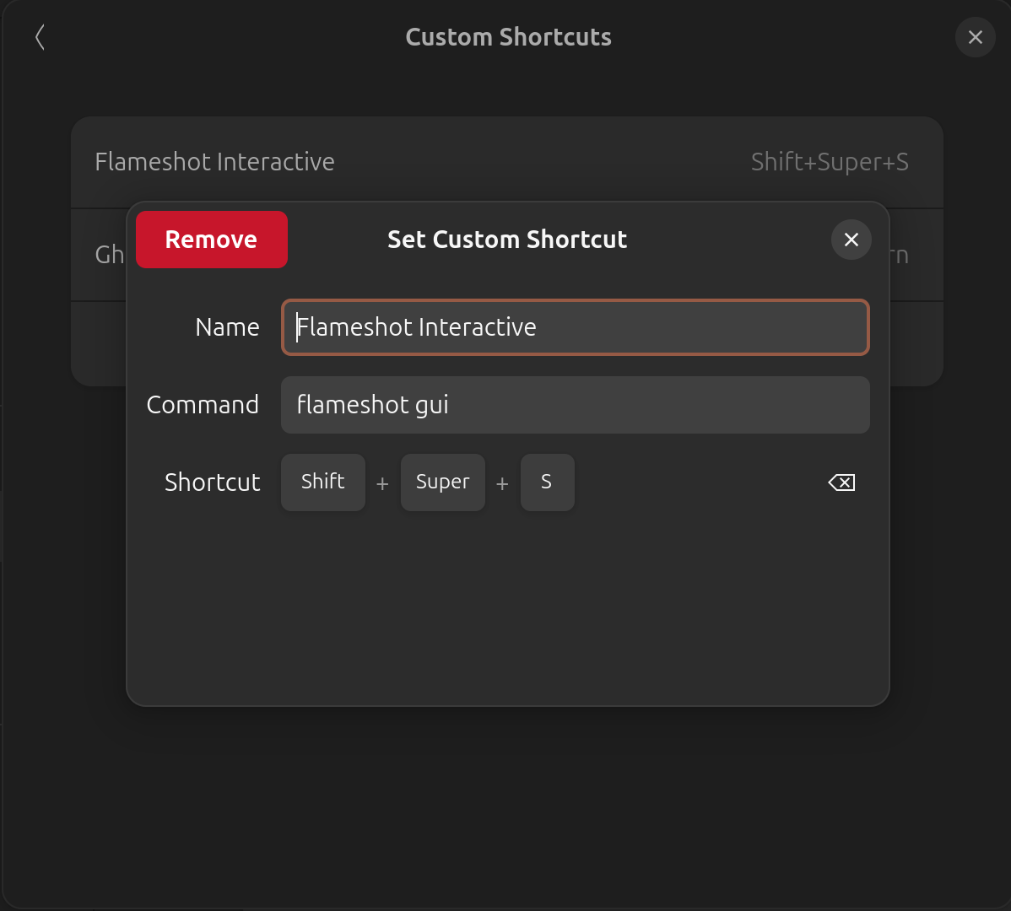Click the back arrow in Custom Shortcuts header

pos(40,37)
